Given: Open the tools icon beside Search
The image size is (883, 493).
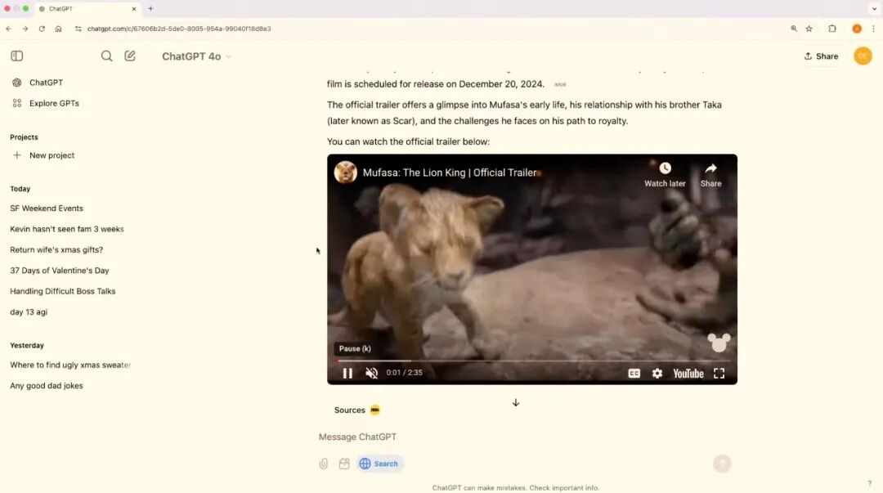Looking at the screenshot, I should tap(344, 464).
